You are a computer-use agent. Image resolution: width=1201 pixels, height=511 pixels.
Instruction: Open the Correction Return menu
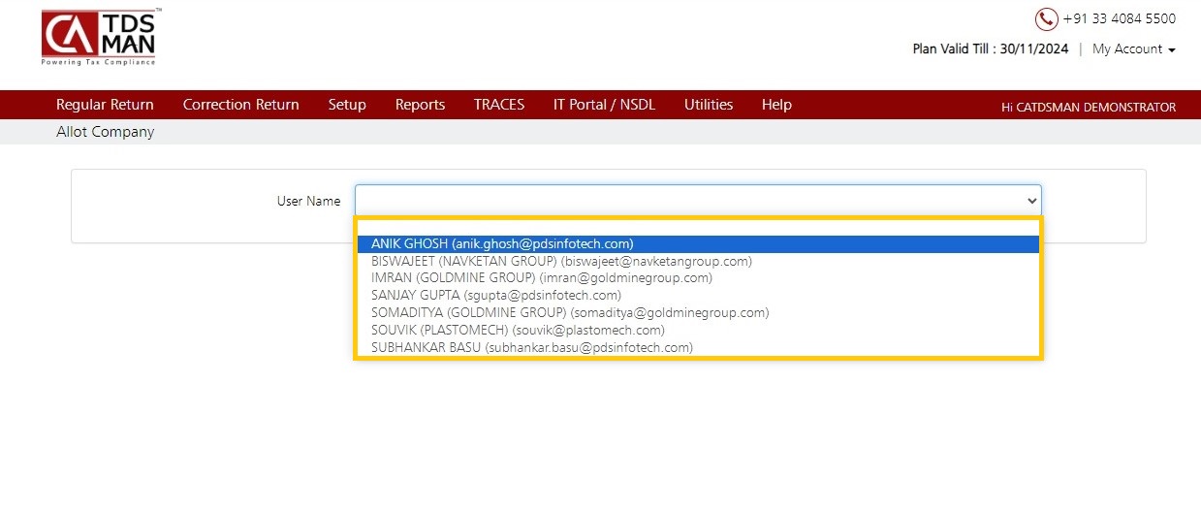(x=240, y=105)
